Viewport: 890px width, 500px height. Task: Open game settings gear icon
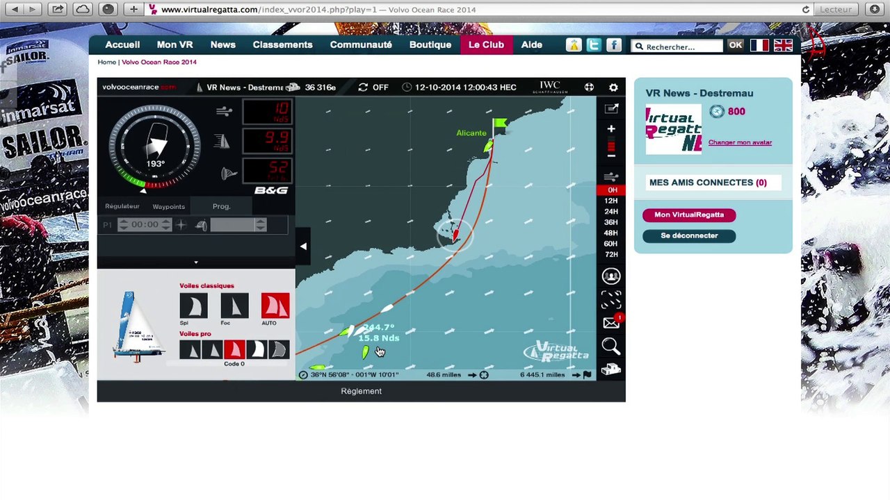click(x=613, y=87)
